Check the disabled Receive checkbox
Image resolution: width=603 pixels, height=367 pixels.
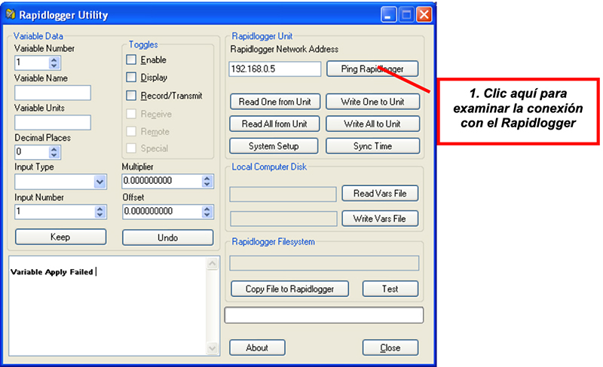tap(131, 114)
